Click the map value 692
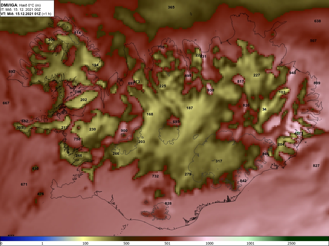This screenshot has height=246, width=329. (12, 72)
